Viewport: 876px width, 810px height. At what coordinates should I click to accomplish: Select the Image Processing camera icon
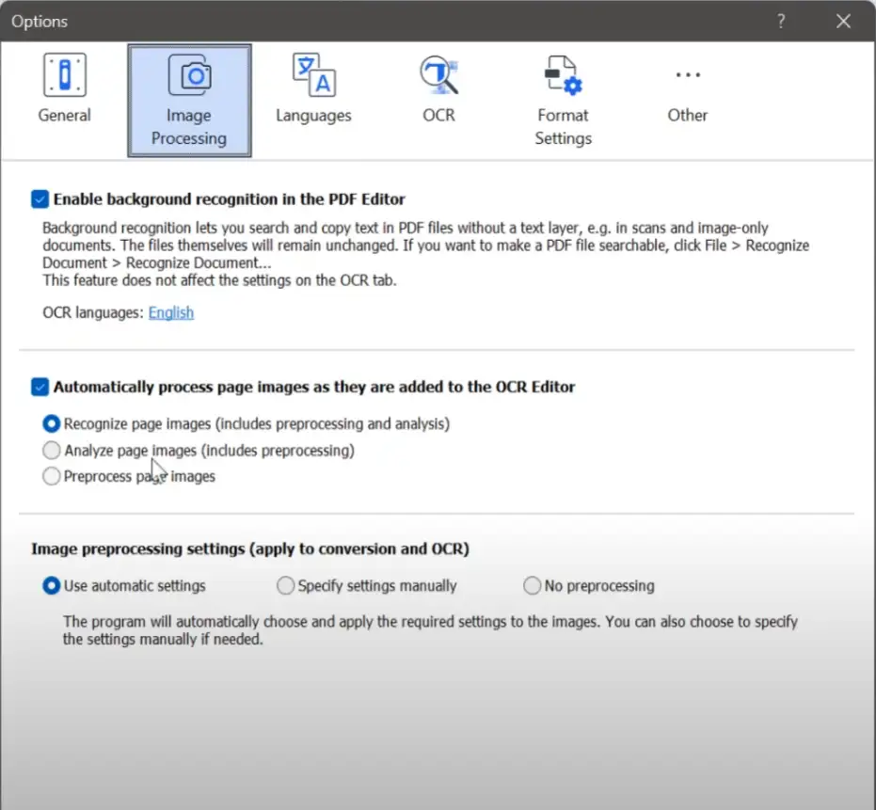[x=189, y=76]
